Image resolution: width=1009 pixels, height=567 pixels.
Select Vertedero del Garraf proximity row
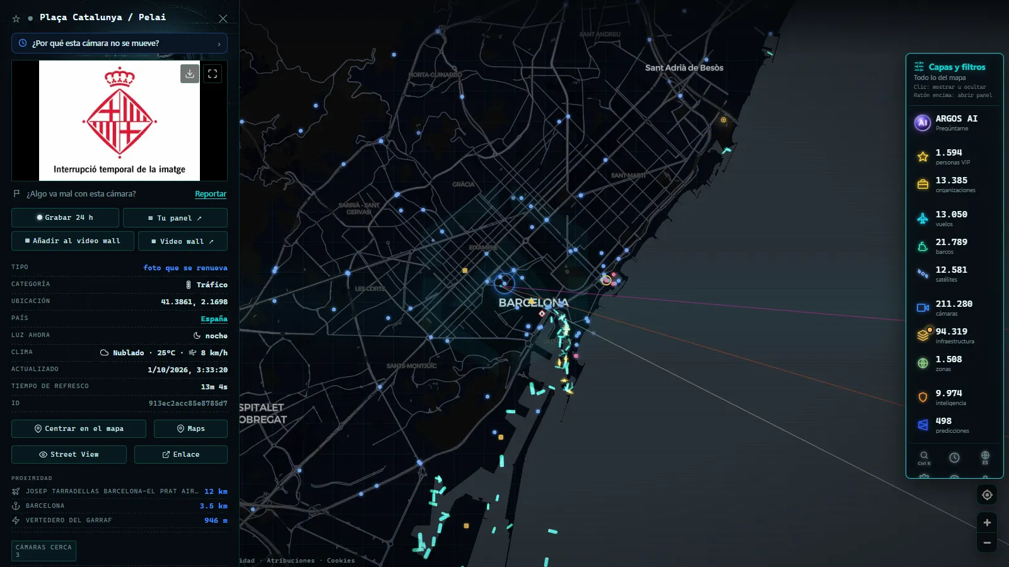tap(119, 520)
